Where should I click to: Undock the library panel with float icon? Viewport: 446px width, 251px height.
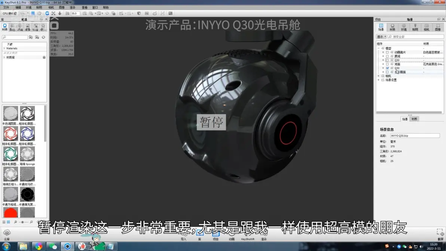pyautogui.click(x=42, y=19)
